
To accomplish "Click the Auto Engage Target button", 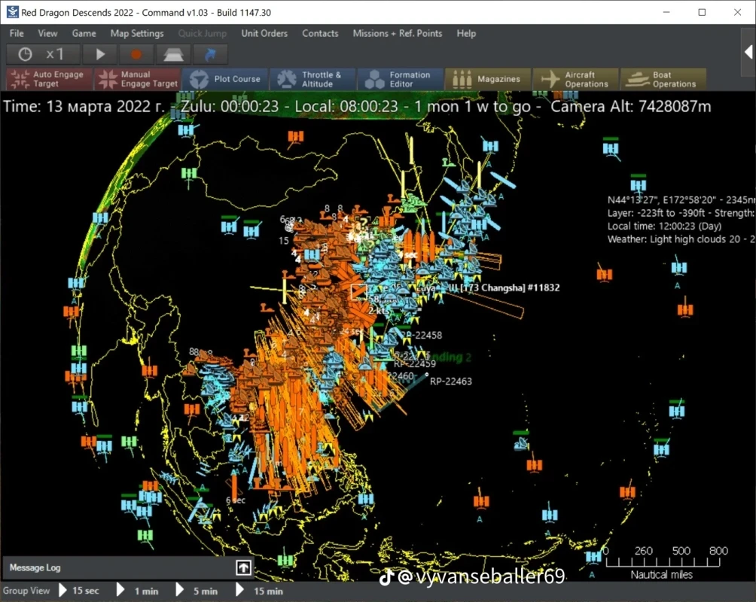I will (49, 79).
